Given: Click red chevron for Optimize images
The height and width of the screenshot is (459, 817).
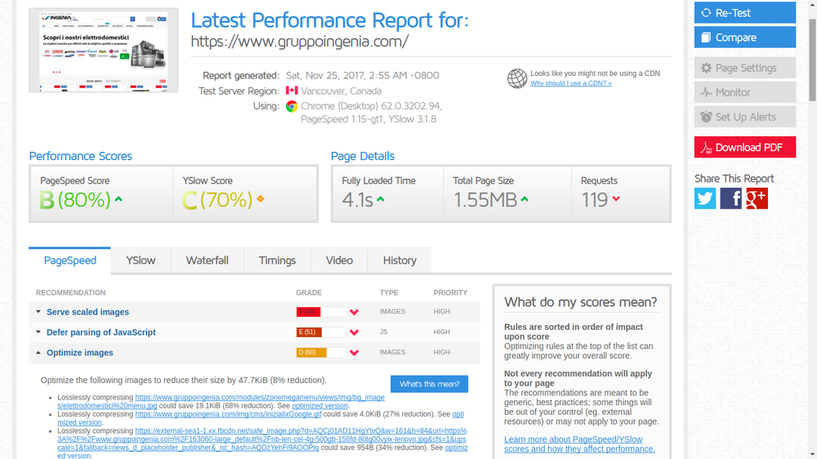Looking at the screenshot, I should click(355, 353).
